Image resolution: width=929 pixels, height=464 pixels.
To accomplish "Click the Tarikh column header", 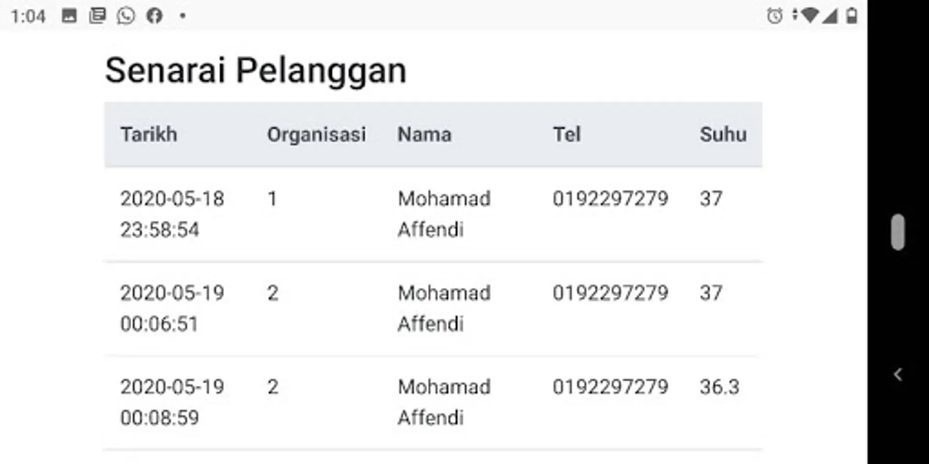I will pos(149,135).
